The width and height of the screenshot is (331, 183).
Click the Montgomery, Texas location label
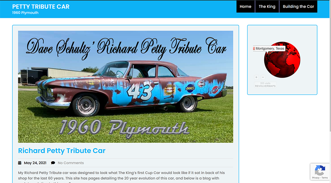(x=270, y=49)
